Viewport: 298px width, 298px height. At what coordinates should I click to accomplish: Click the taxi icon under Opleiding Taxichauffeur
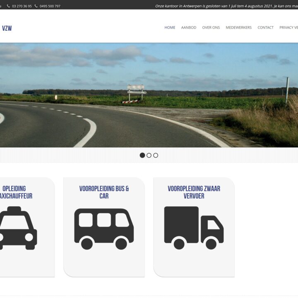click(18, 228)
